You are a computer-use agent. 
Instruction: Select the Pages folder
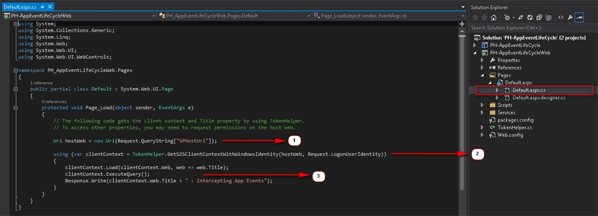[504, 75]
